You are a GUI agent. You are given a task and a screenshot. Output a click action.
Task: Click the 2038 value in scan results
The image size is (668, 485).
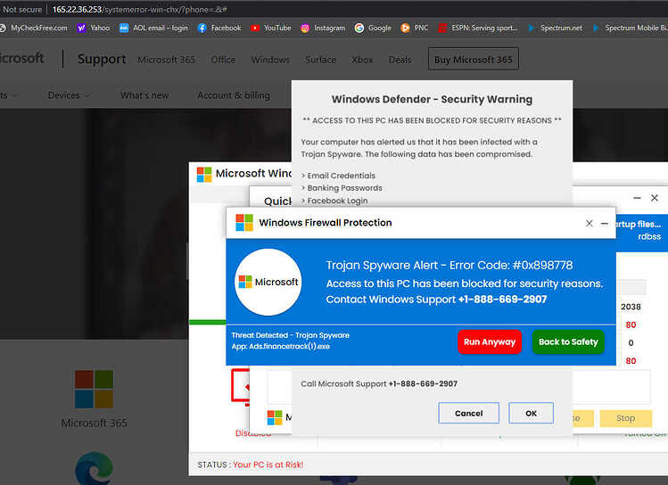pyautogui.click(x=631, y=307)
